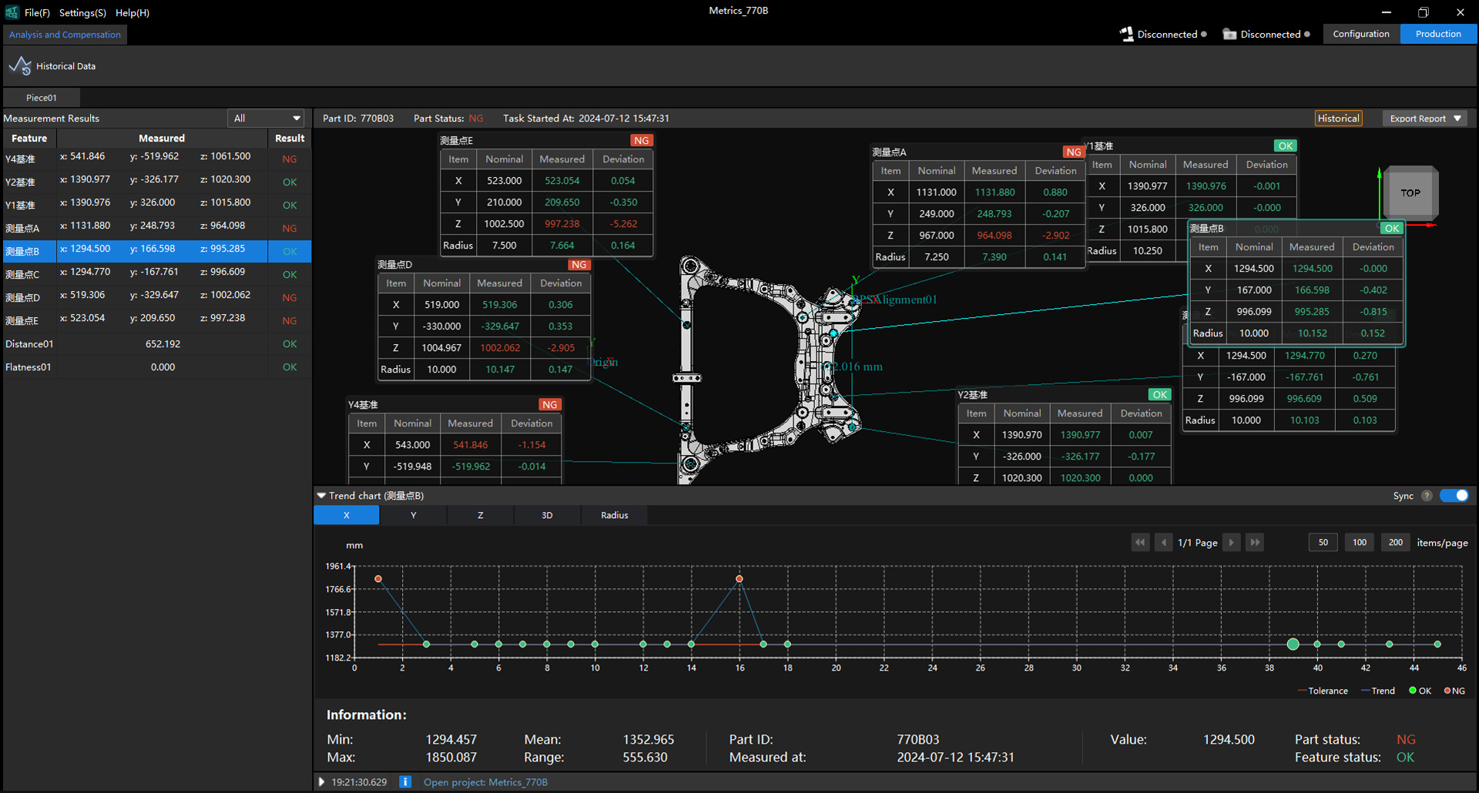Screen dimensions: 1479x793
Task: Switch trend chart to 3D tab
Action: click(547, 515)
